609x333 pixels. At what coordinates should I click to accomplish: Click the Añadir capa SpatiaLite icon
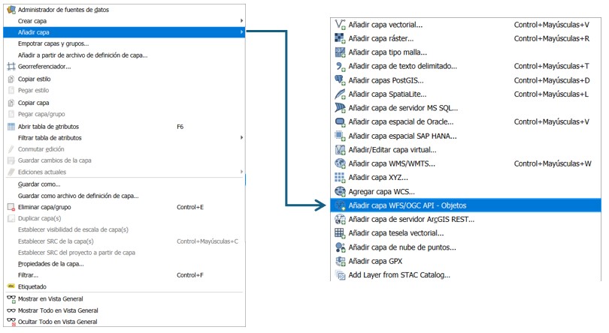click(x=339, y=94)
